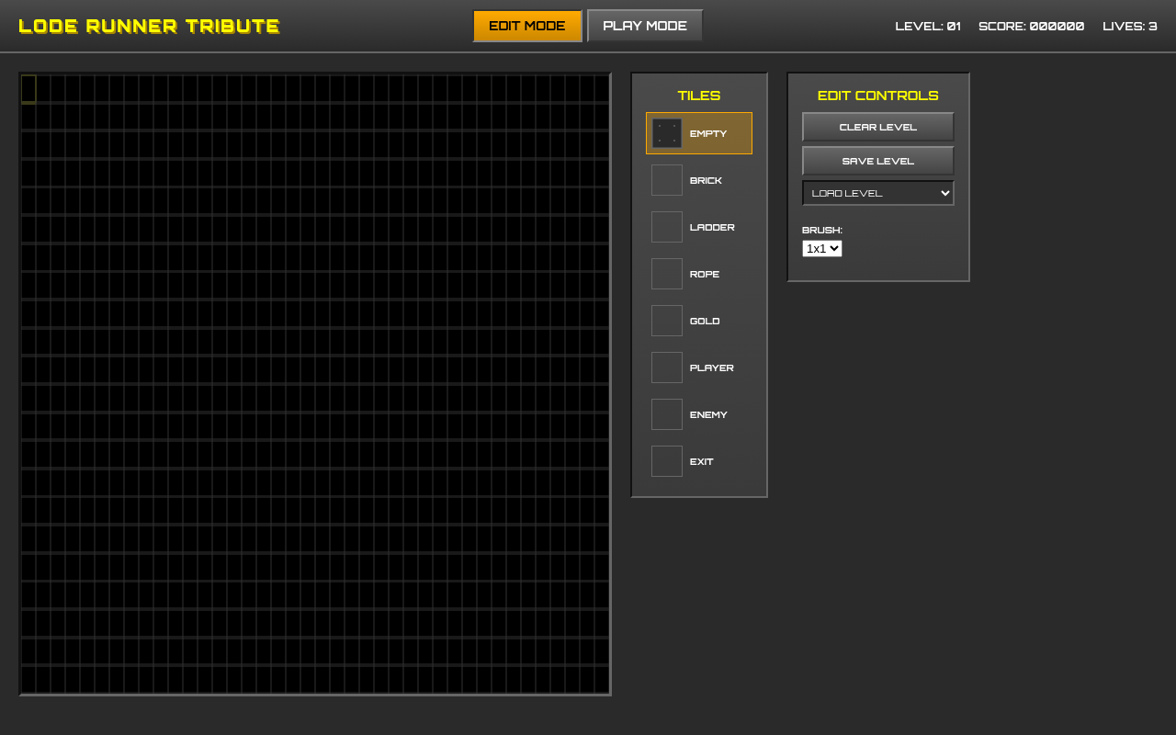This screenshot has width=1176, height=735.
Task: Expand the 1x1 brush dropdown options
Action: click(x=821, y=248)
